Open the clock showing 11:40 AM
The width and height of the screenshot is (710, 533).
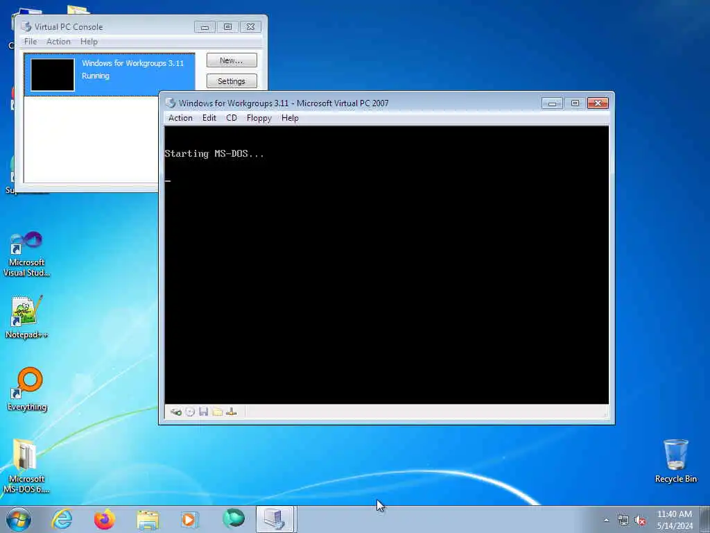(675, 520)
